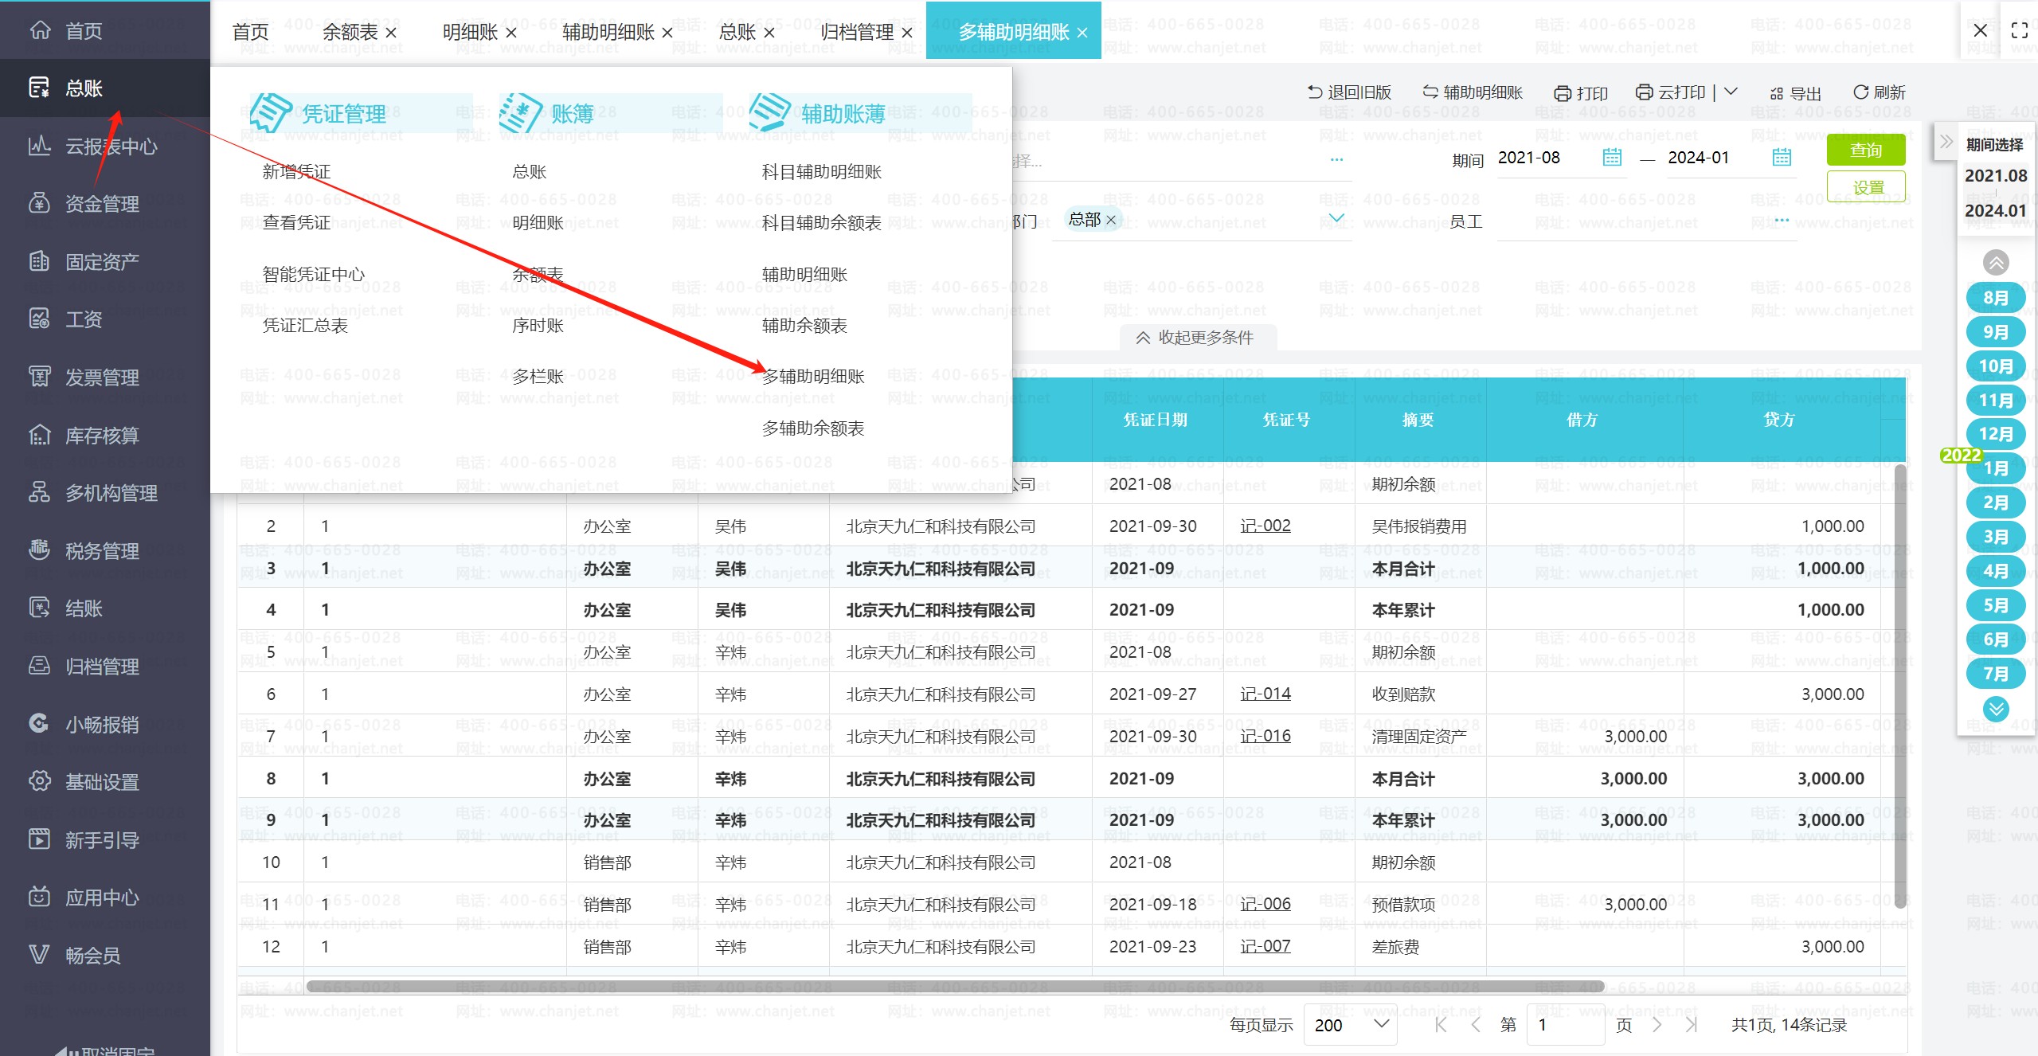Open voucher link 记-014
2038x1056 pixels.
pos(1265,694)
